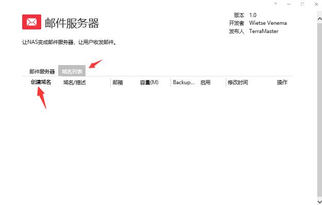322x205 pixels.
Task: Sort by the 修改时间 column header
Action: pyautogui.click(x=238, y=82)
